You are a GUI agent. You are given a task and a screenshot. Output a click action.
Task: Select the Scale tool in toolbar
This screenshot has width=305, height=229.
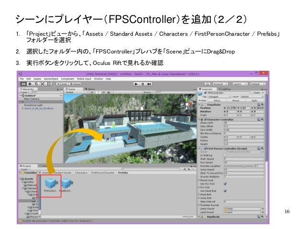tap(43, 84)
